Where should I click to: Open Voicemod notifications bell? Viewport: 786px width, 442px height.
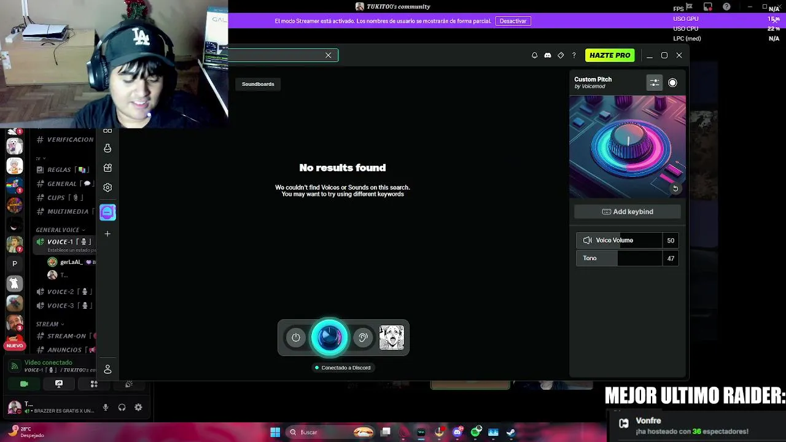point(534,55)
